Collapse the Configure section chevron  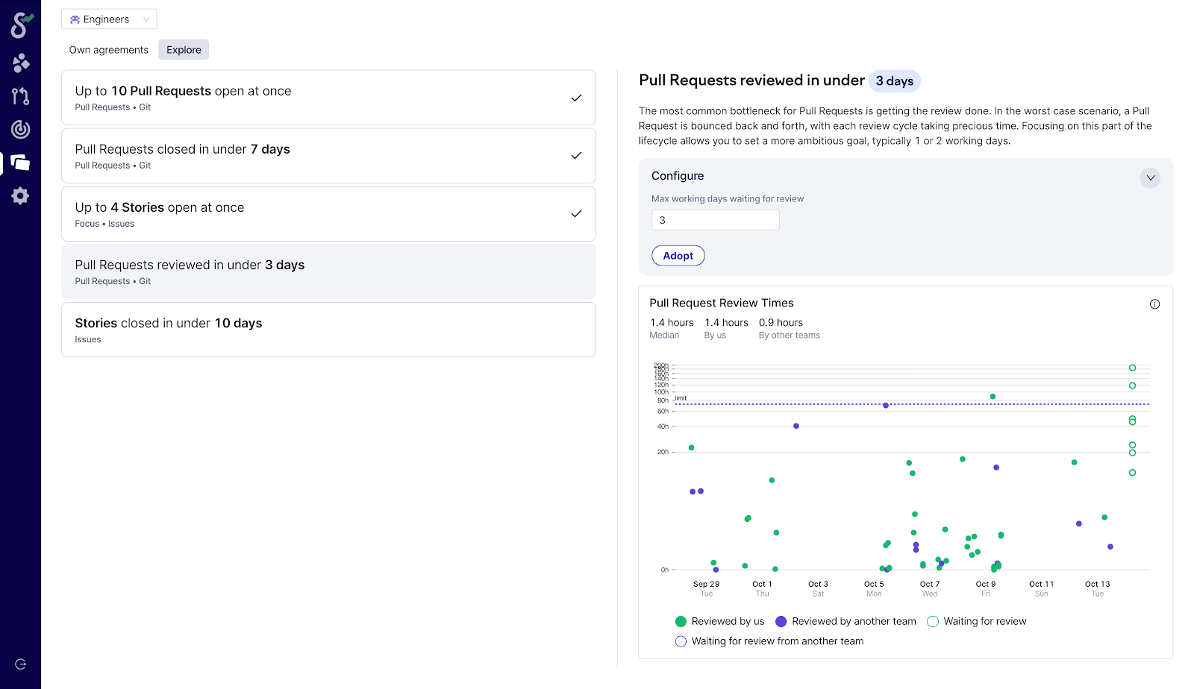(1150, 177)
